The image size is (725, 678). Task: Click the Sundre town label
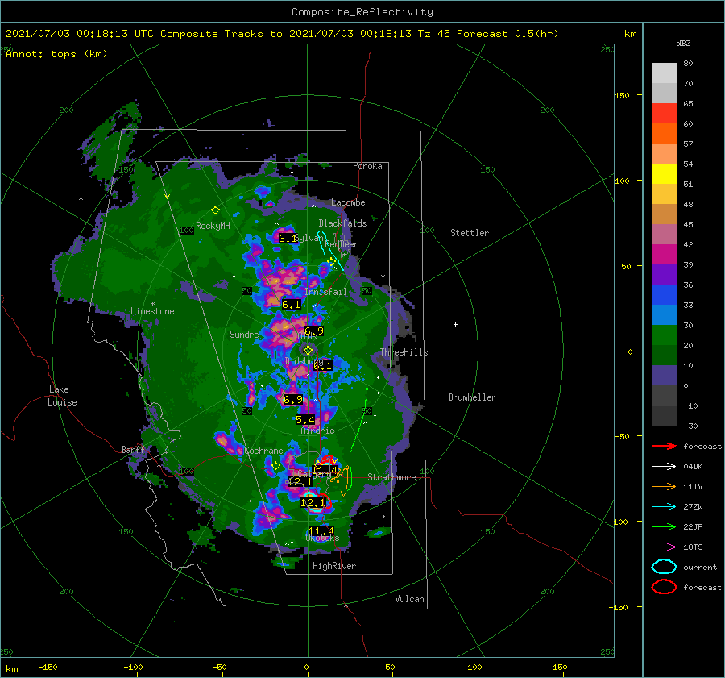244,334
